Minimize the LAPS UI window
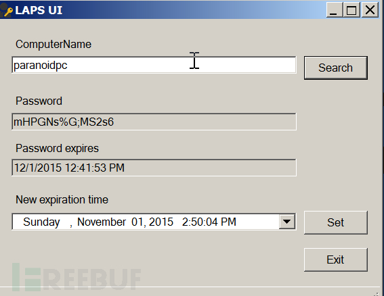 coord(334,9)
